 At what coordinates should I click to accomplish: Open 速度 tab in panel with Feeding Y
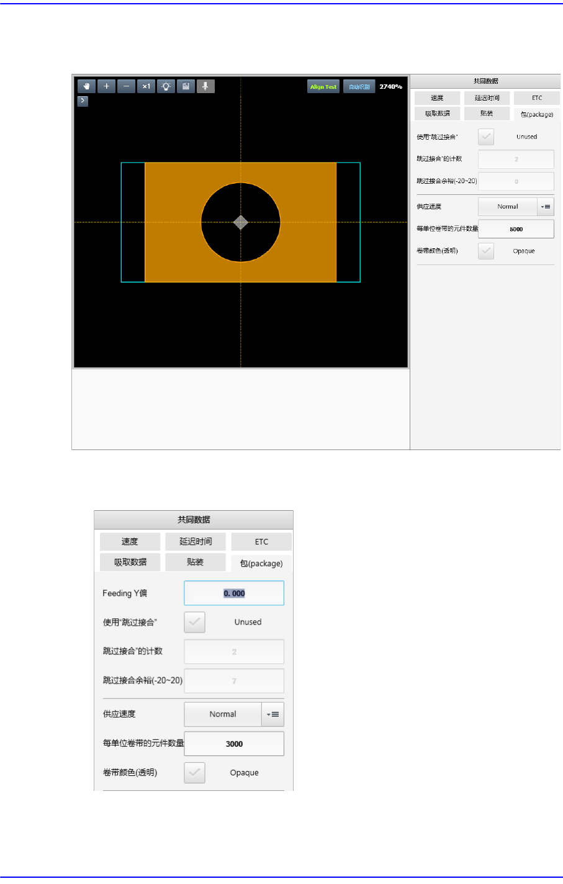click(130, 541)
